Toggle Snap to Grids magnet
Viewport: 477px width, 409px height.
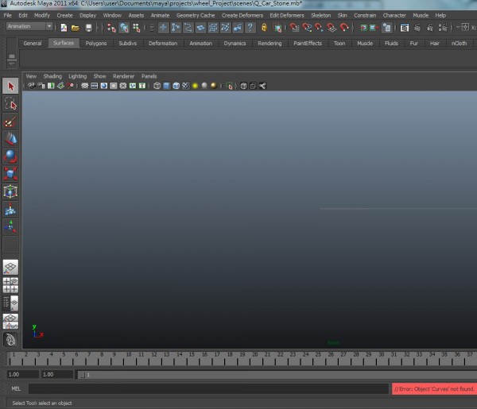(x=294, y=28)
